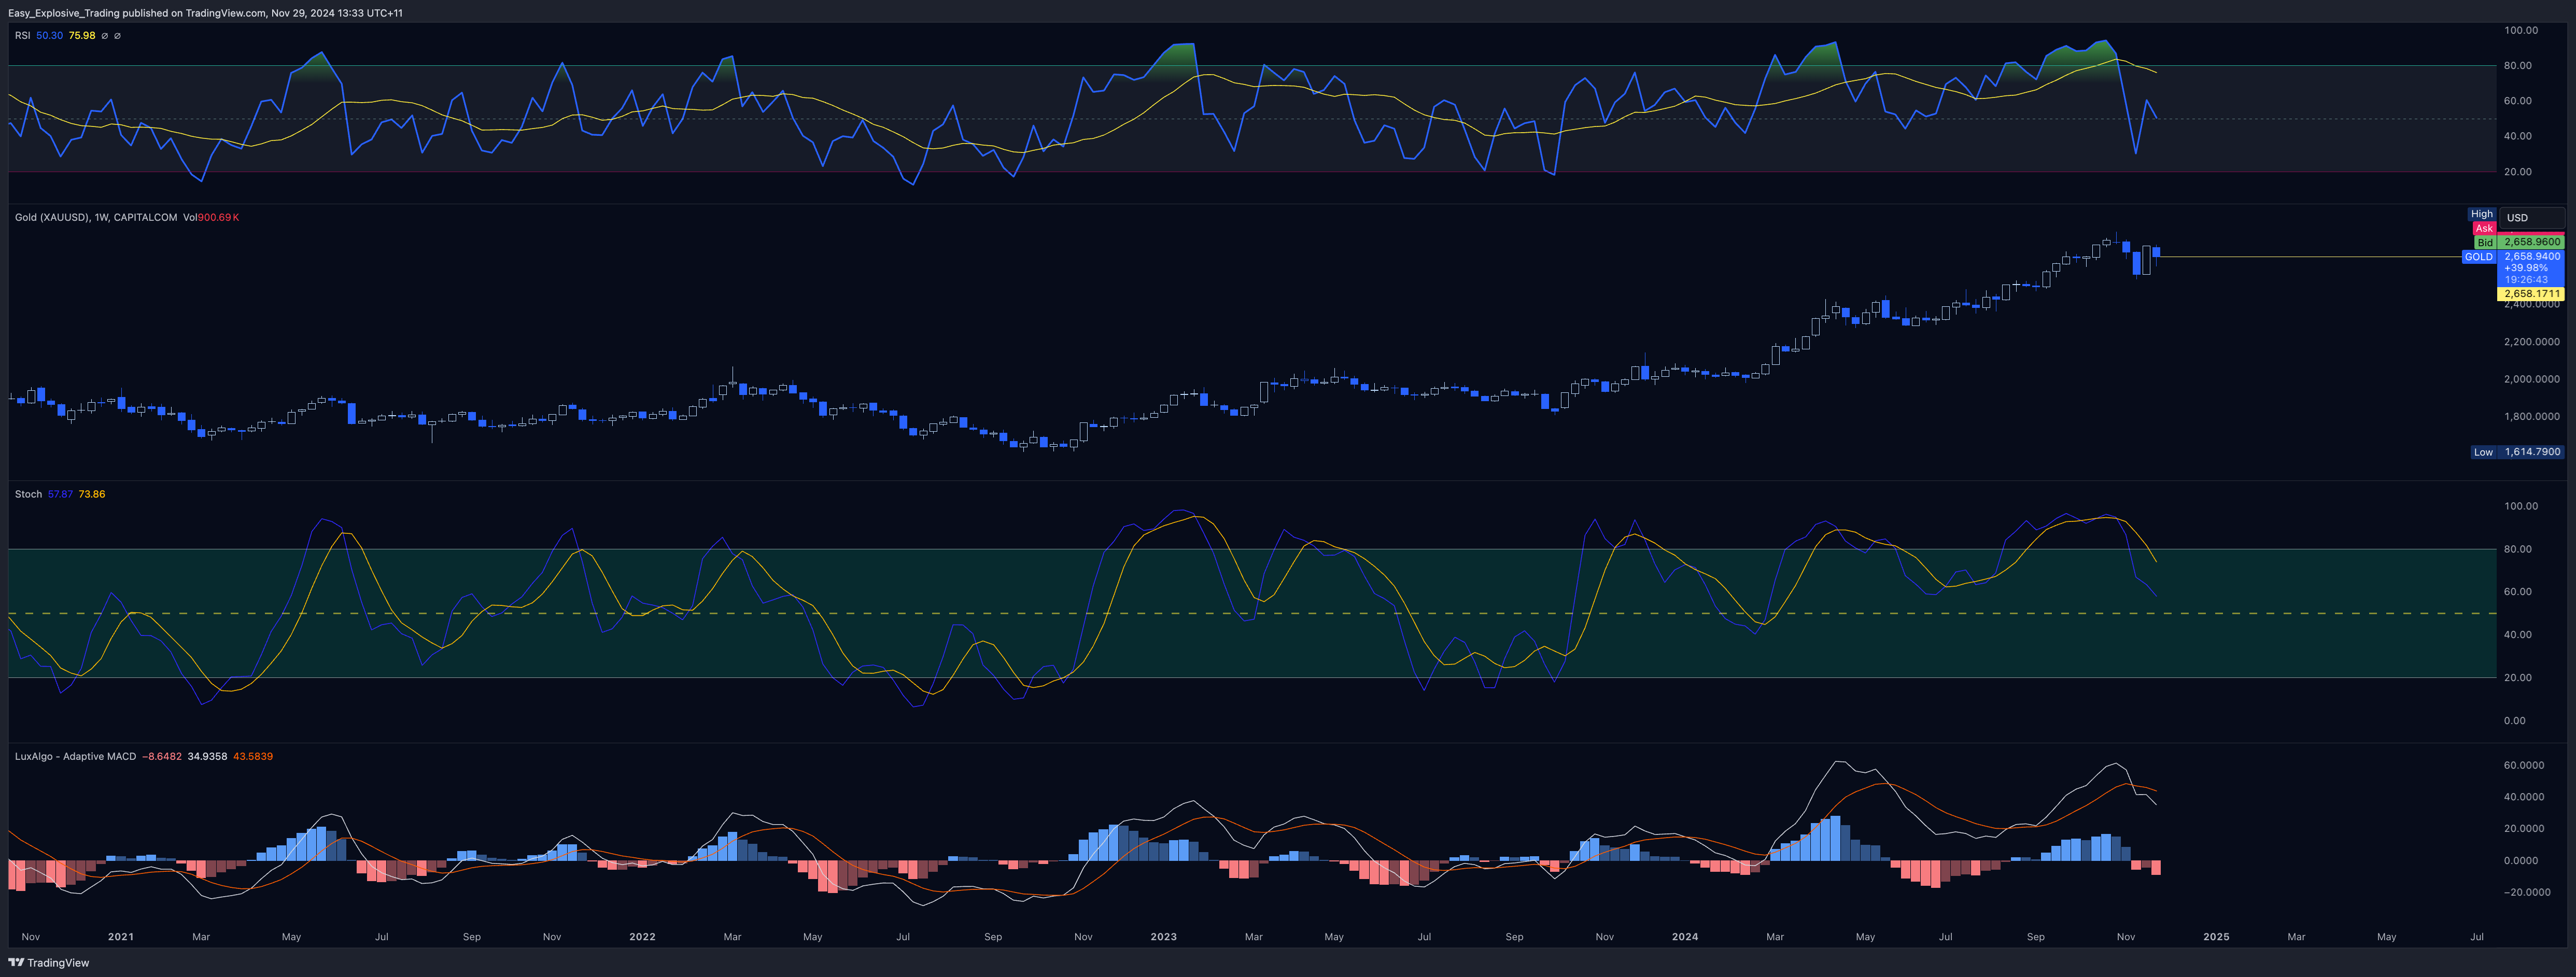Click the 2025 year label on time axis
The height and width of the screenshot is (977, 2576).
(x=2216, y=937)
